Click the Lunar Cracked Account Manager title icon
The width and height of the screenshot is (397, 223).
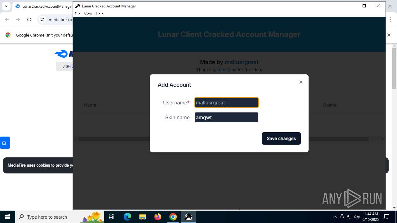pos(78,6)
